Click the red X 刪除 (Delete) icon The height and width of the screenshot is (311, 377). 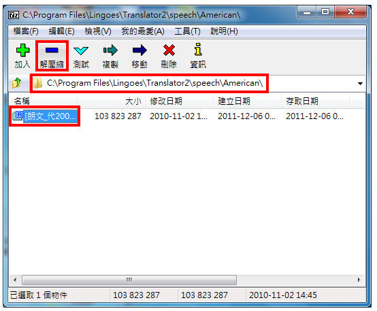[169, 50]
